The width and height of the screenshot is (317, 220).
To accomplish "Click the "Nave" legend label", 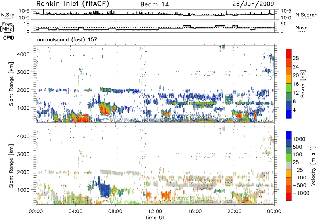I will click(302, 28).
